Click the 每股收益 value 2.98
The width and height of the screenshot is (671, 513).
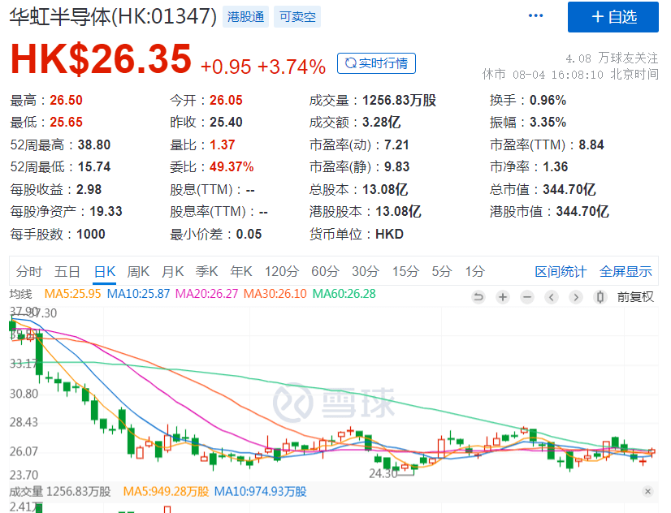89,189
